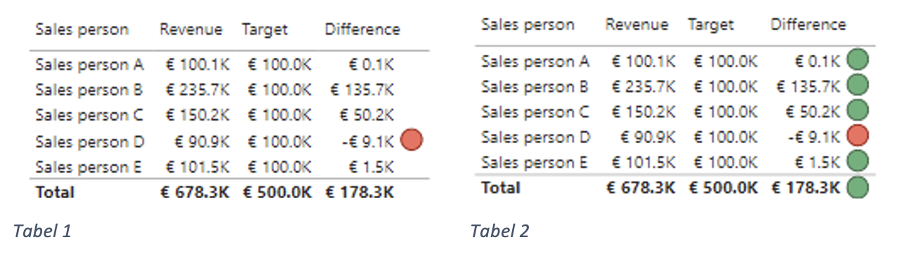The image size is (906, 261).
Task: Sort by Sales person header in Tabel 2
Action: tap(528, 25)
